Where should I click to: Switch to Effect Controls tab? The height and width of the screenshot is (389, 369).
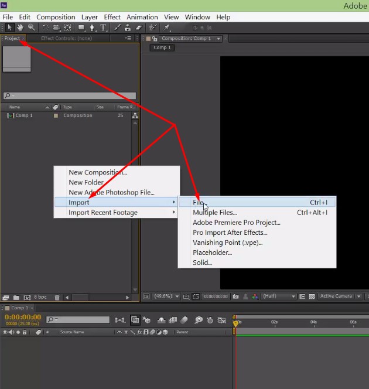66,38
